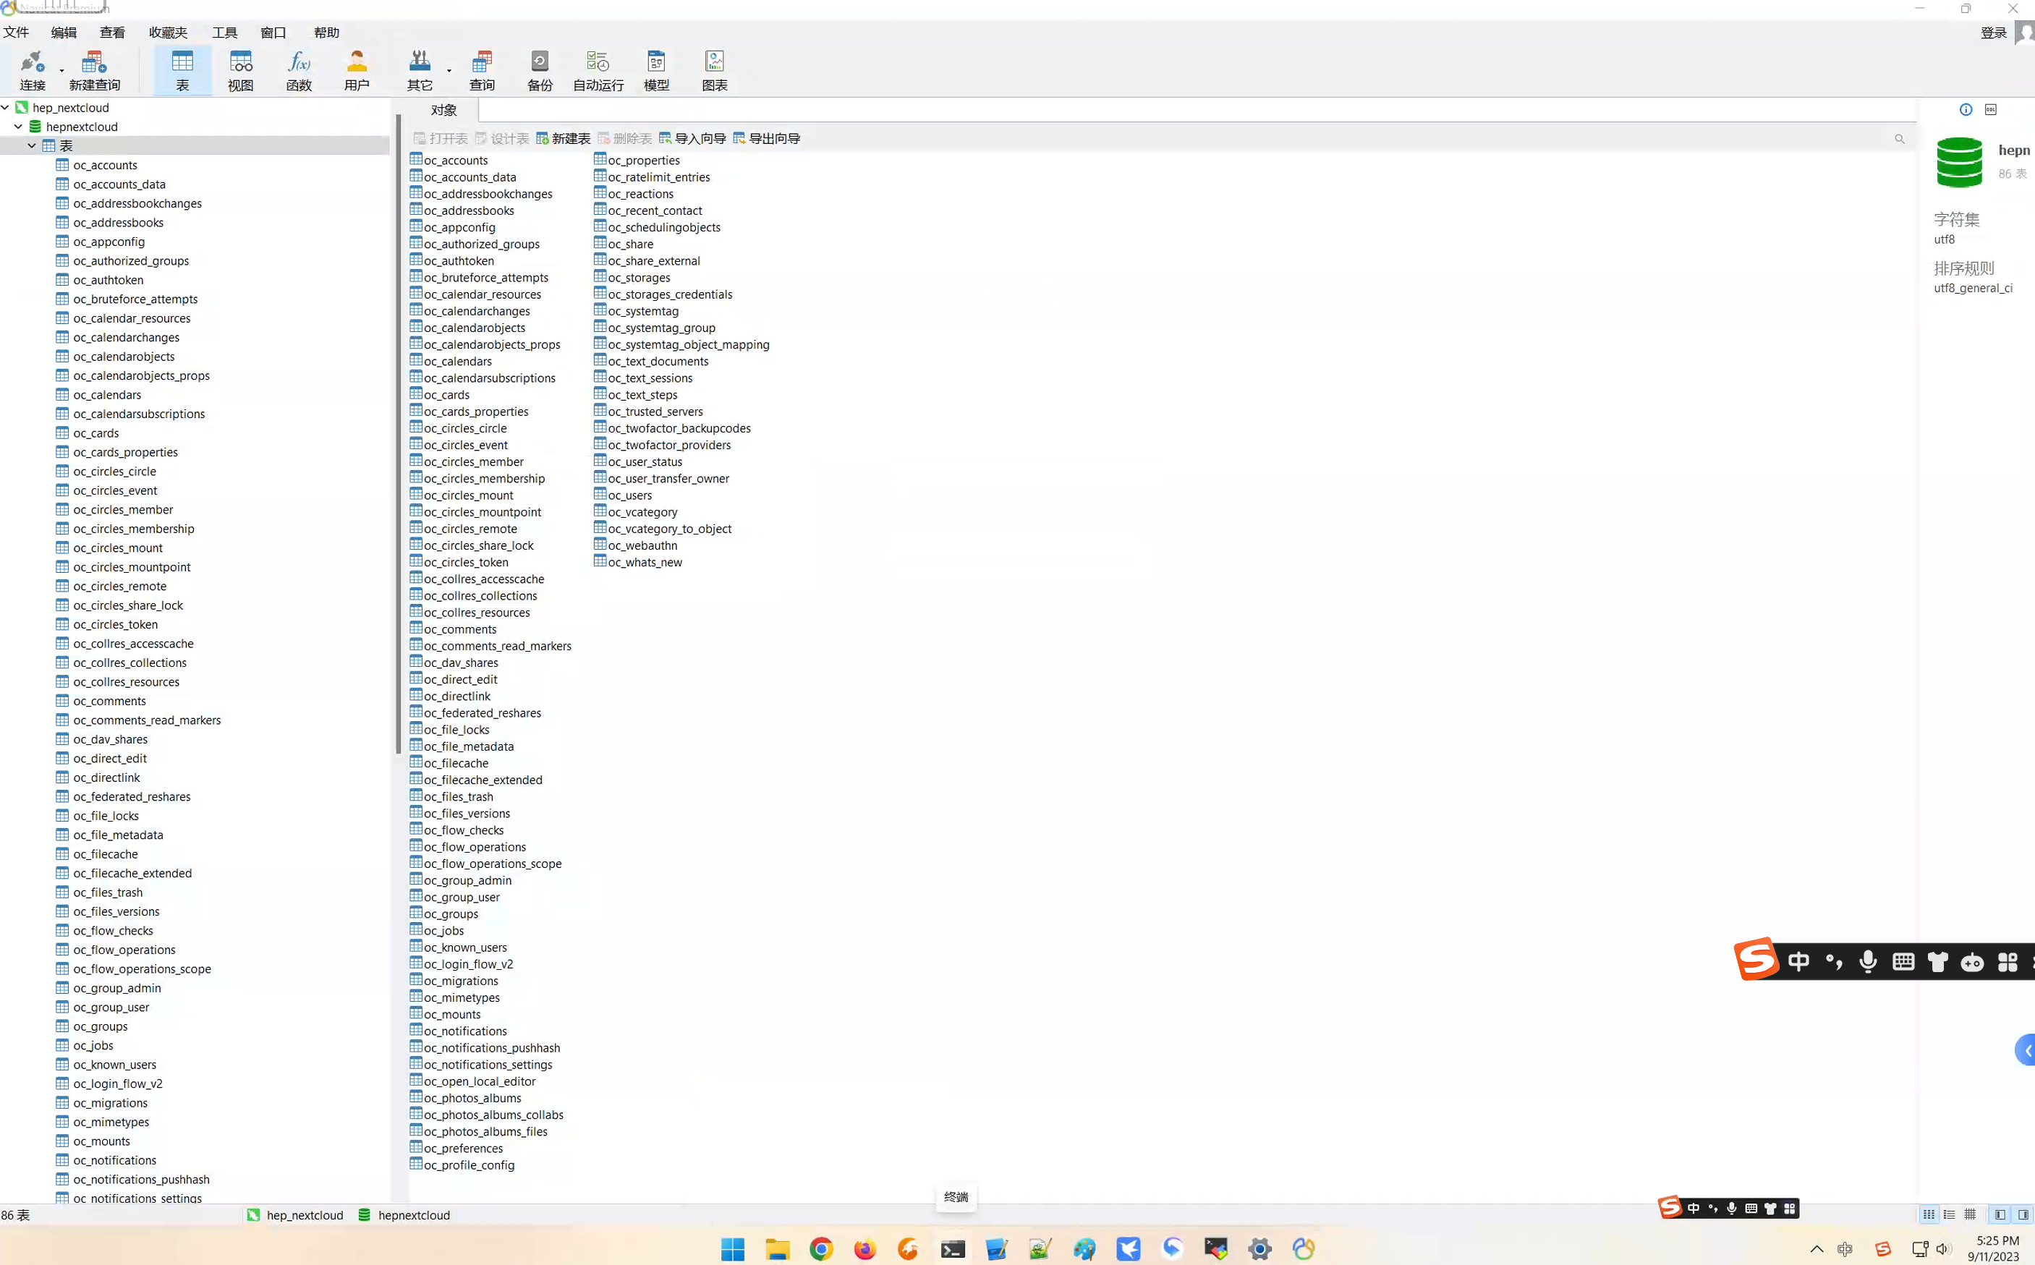Click the 导入向导 (Import Wizard) button
2035x1265 pixels.
coord(692,138)
